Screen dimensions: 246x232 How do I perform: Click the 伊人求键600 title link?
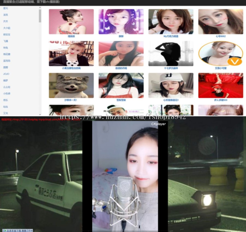coord(221,100)
